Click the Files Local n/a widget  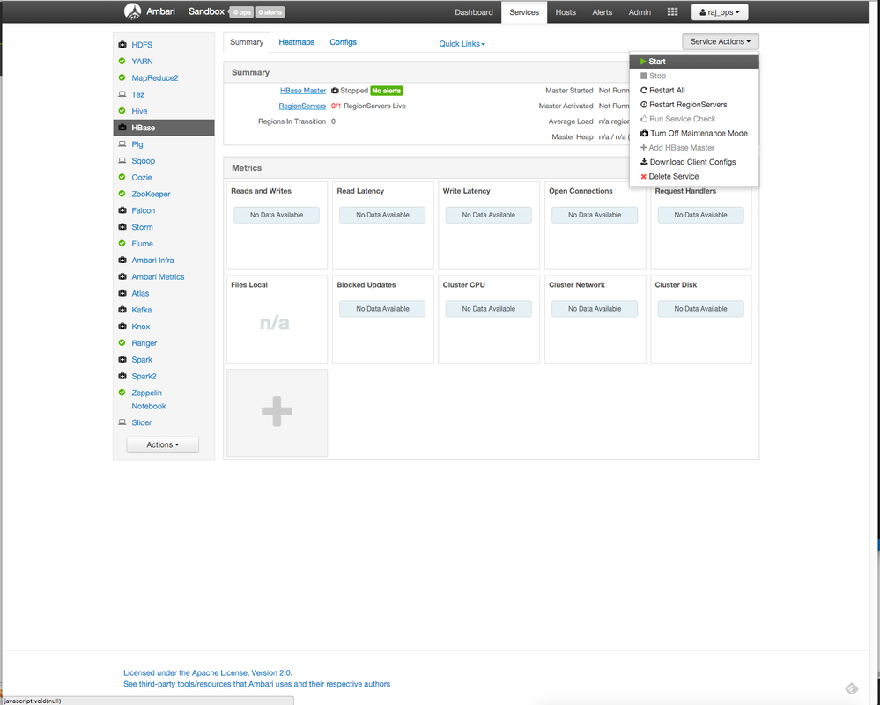coord(277,319)
